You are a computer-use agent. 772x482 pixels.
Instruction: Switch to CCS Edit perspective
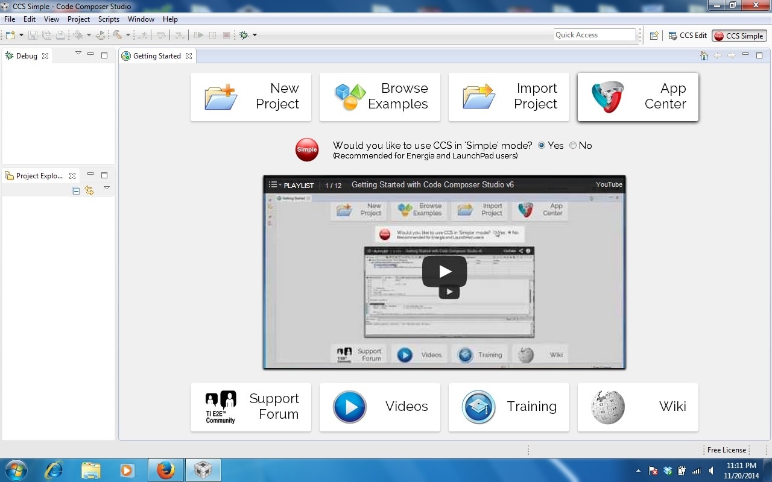[x=688, y=36]
